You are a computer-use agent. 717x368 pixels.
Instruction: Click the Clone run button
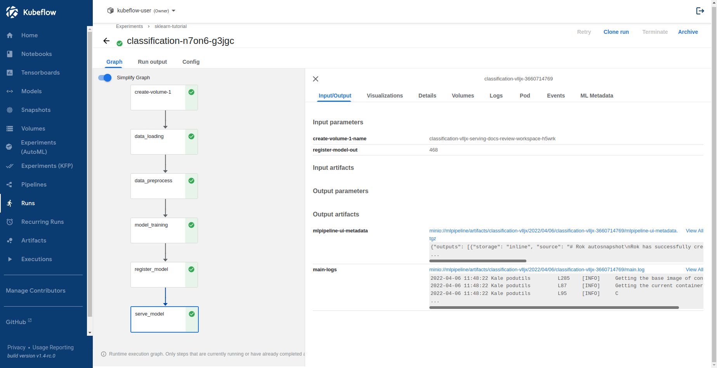(616, 32)
